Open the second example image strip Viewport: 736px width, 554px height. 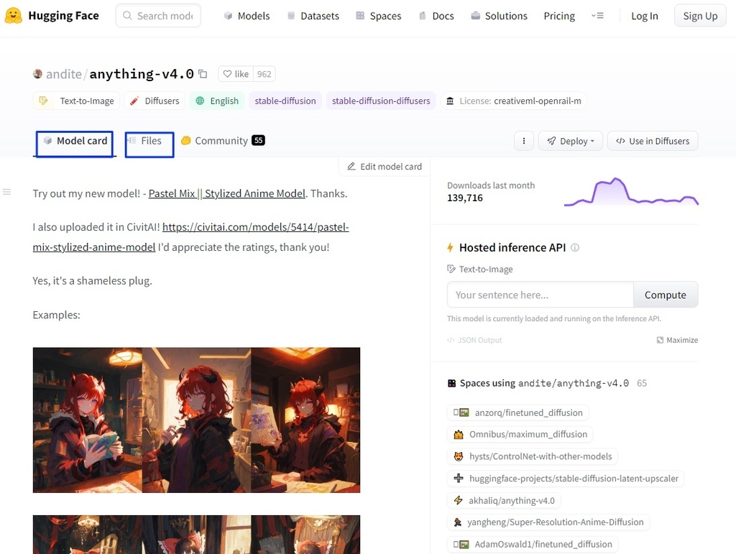pyautogui.click(x=196, y=535)
